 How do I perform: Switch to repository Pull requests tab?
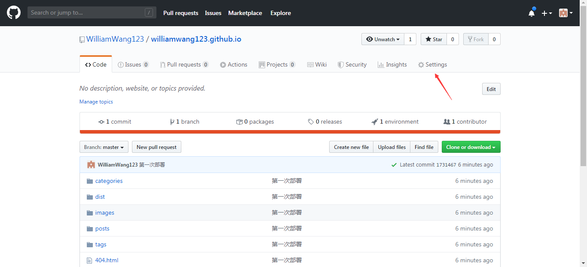click(184, 64)
